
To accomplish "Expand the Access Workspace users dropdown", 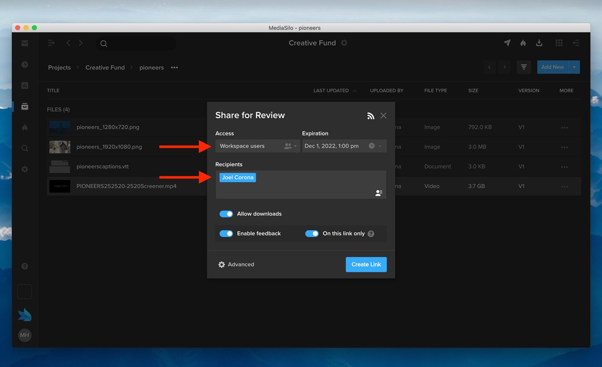I will coord(257,146).
